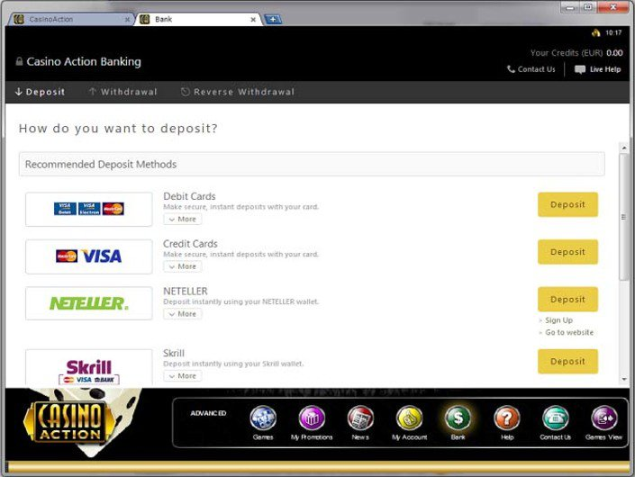
Task: Click Deposit button for Debit Cards
Action: 567,204
